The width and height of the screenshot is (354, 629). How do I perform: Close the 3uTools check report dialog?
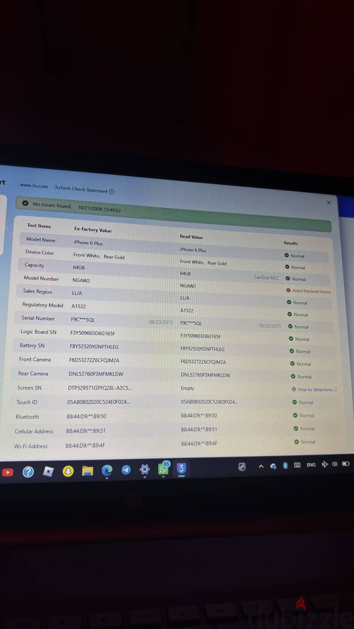click(329, 203)
